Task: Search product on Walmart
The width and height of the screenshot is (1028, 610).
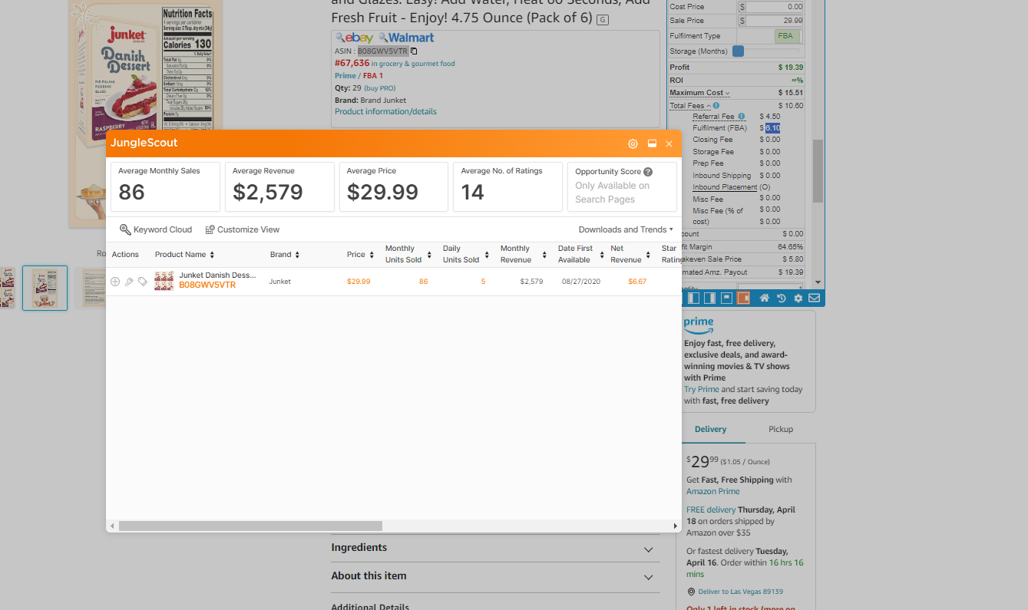Action: pos(406,38)
